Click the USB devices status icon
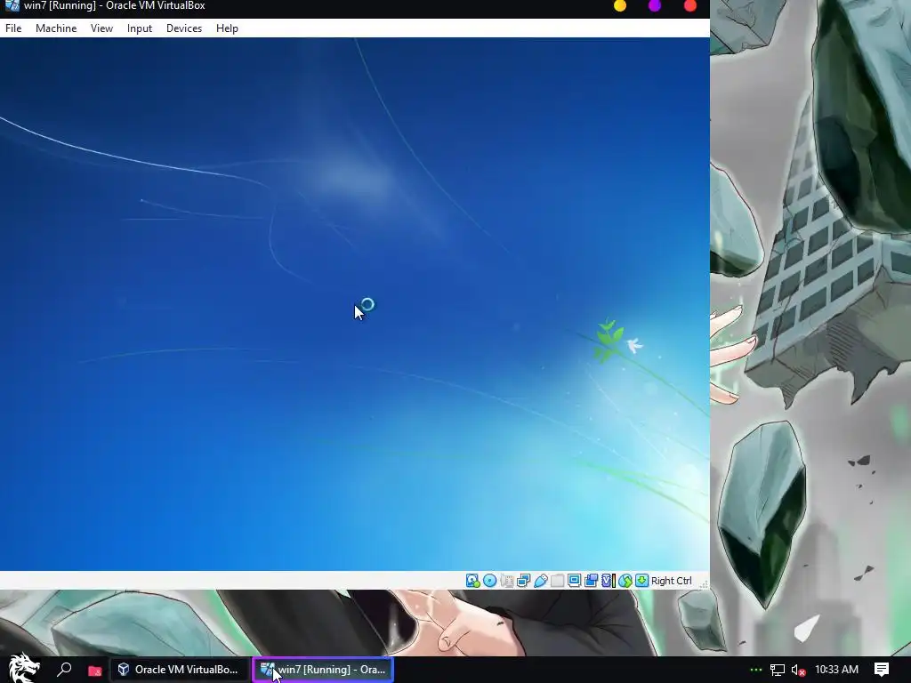The width and height of the screenshot is (911, 683). [x=540, y=581]
